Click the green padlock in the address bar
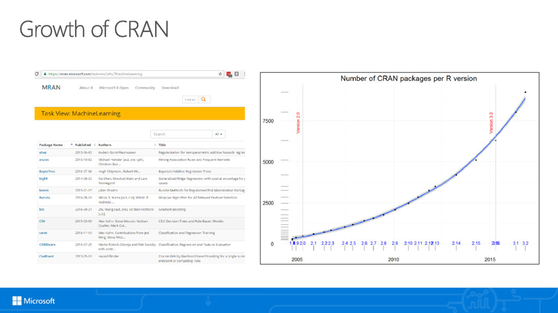 tap(45, 74)
